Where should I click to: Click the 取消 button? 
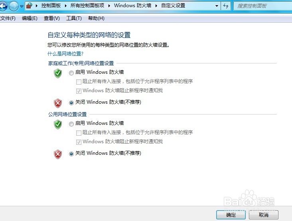pyautogui.click(x=264, y=215)
